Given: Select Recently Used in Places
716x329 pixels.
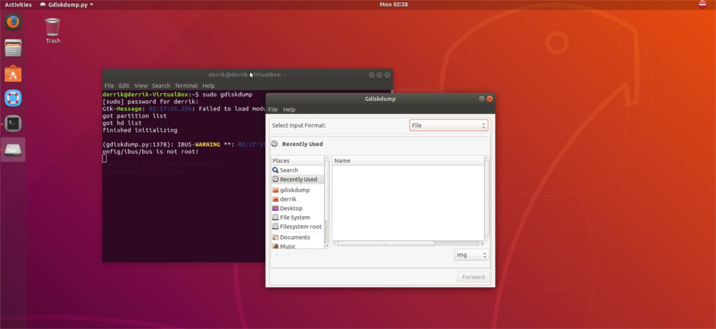Looking at the screenshot, I should 298,179.
